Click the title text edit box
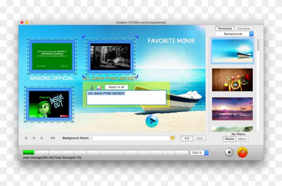282x186 pixels. pos(127,98)
